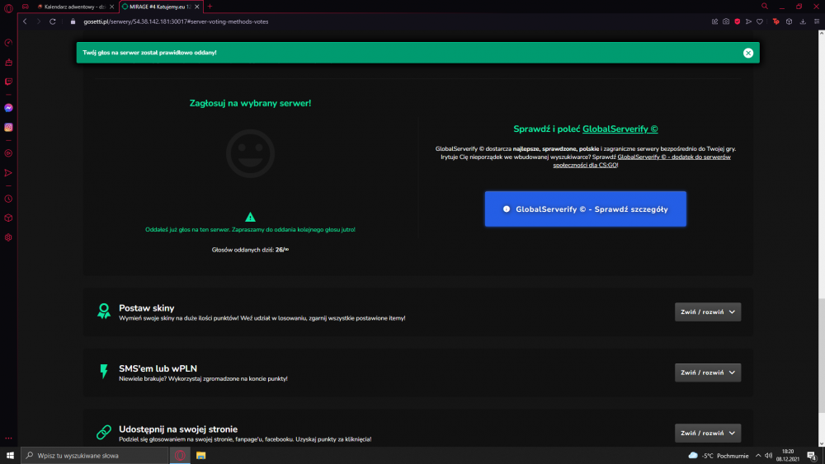Click the green warning triangle icon

(x=251, y=217)
